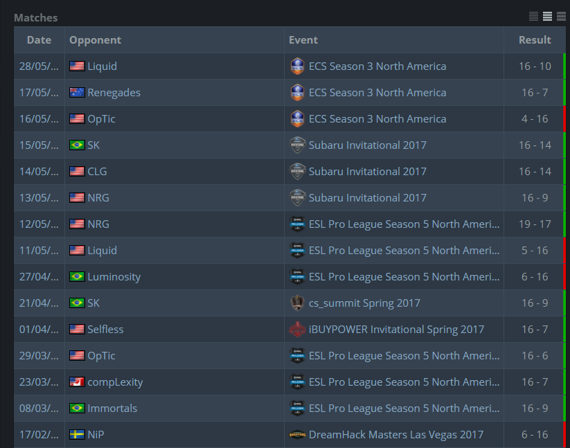The width and height of the screenshot is (570, 448).
Task: Select the large row density icon
Action: 561,17
